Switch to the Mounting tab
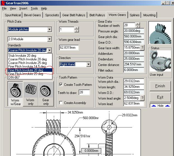 point(149,15)
